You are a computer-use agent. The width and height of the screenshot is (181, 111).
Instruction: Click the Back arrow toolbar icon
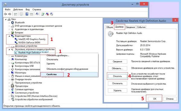pyautogui.click(x=5, y=14)
